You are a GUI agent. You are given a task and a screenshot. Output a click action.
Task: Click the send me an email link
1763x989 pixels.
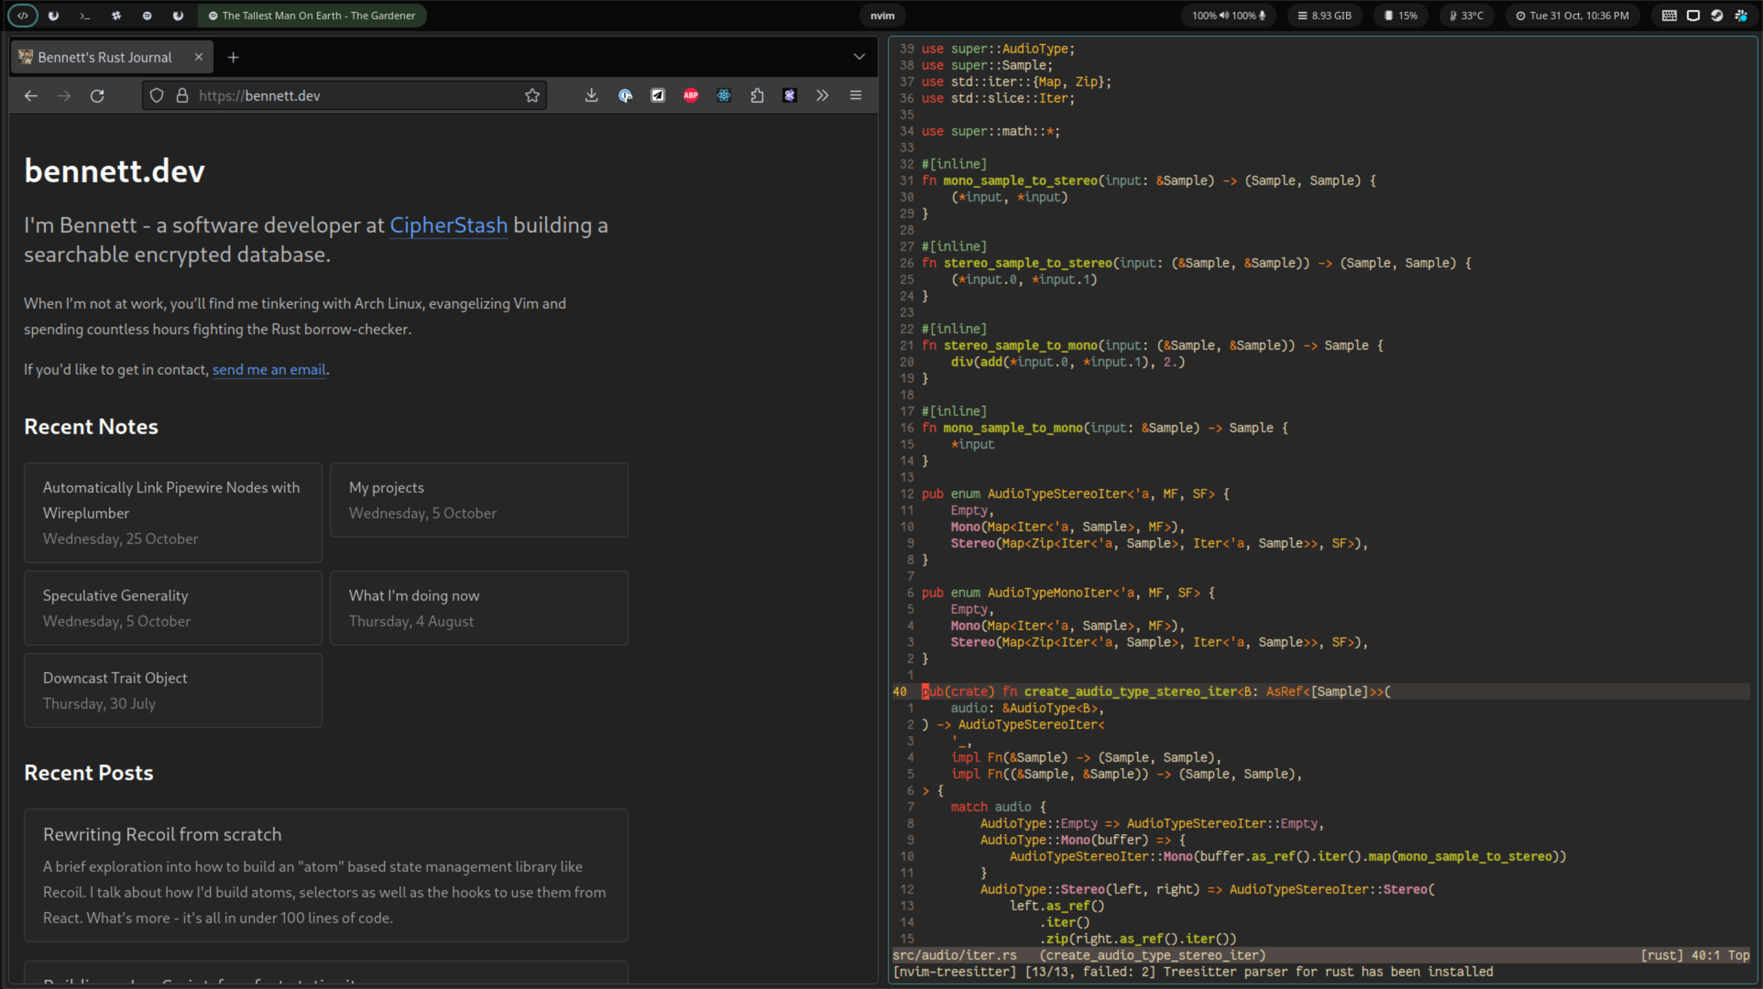click(x=268, y=369)
